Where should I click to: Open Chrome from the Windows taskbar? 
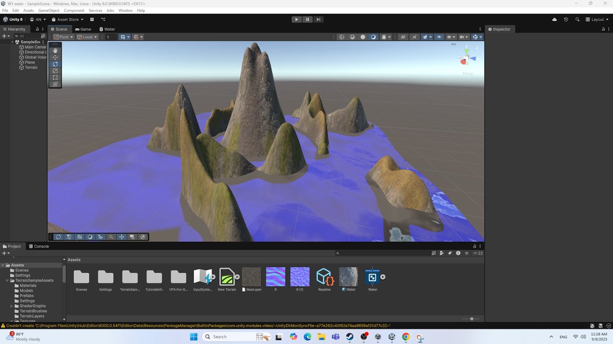coord(406,337)
